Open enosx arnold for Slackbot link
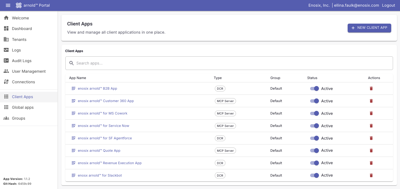 coord(100,175)
